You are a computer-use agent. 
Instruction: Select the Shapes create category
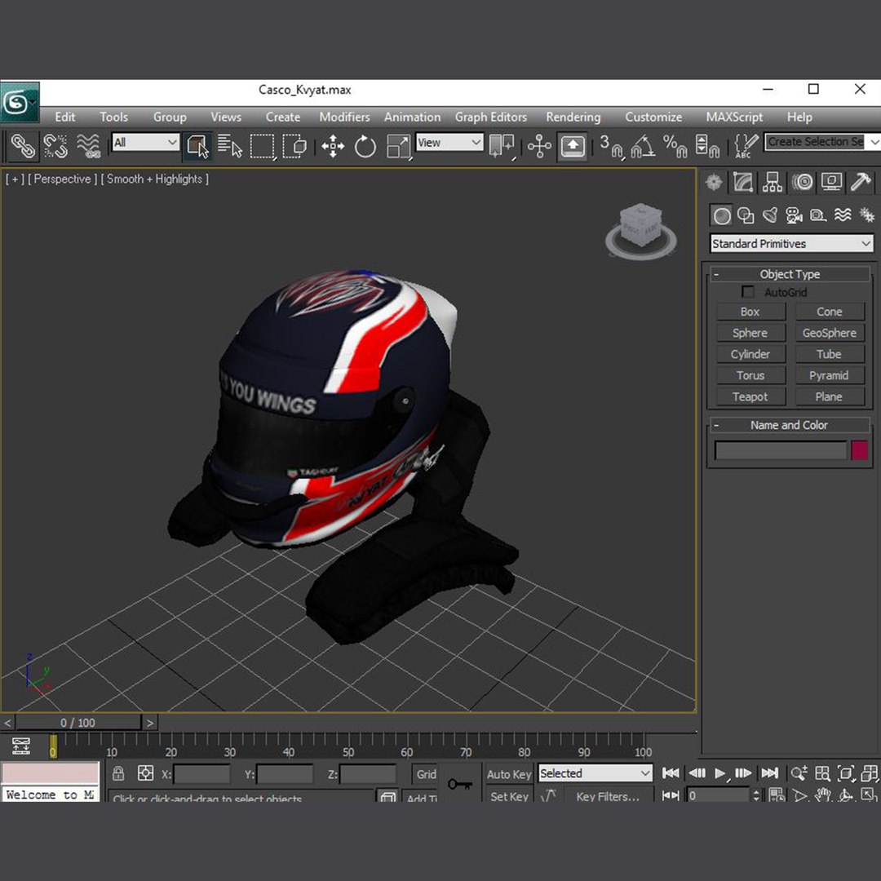[746, 215]
